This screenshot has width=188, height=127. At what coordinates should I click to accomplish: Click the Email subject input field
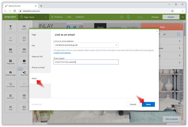tap(86, 62)
